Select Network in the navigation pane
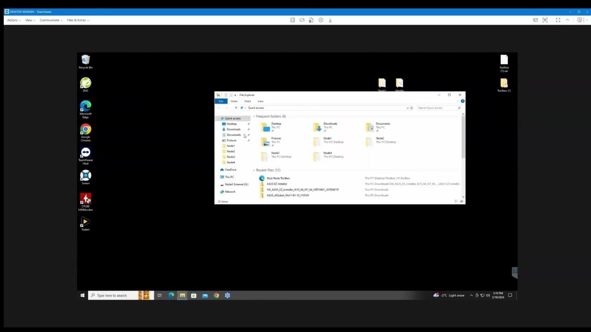This screenshot has width=591, height=332. [229, 192]
